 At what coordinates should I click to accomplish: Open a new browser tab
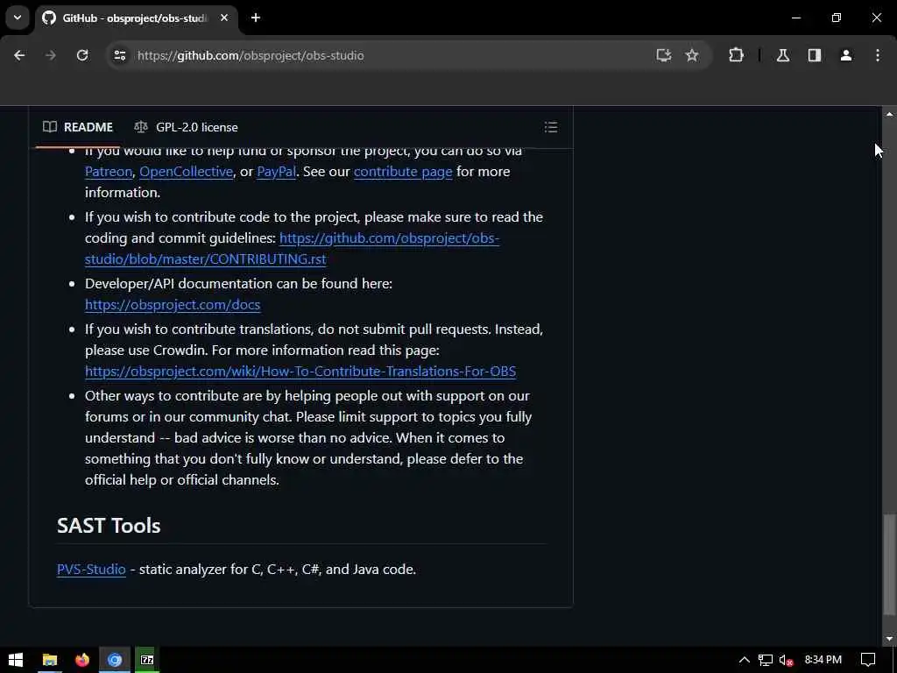pos(256,18)
